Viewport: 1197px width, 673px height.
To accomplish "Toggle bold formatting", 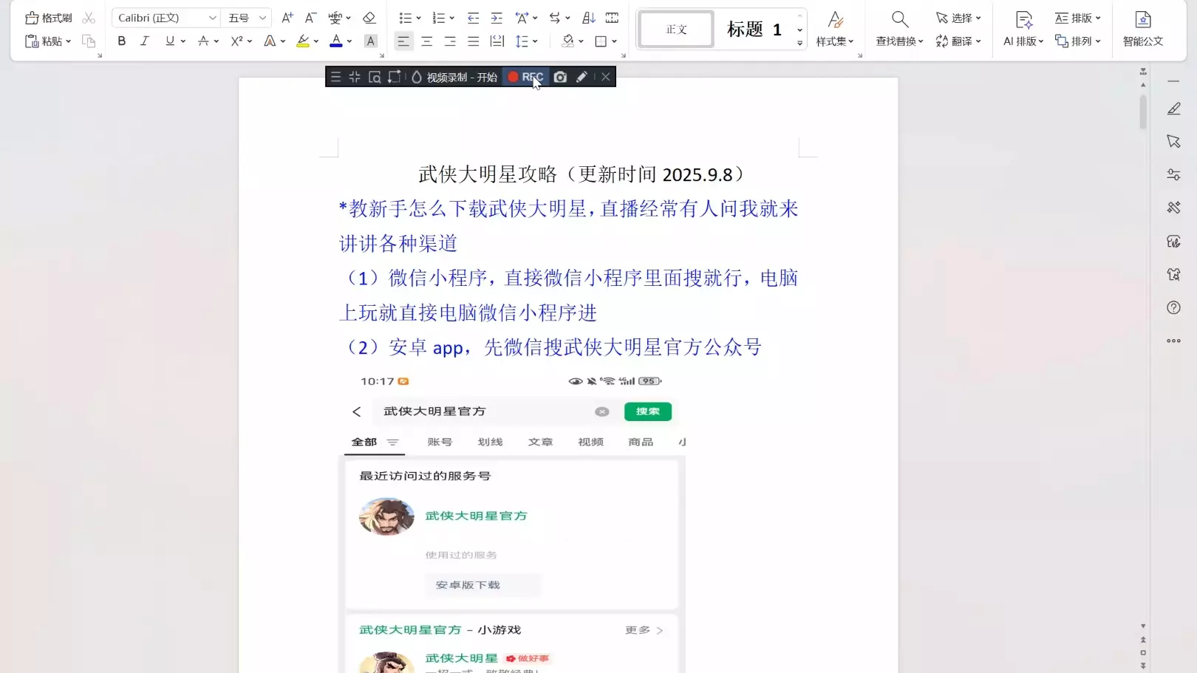I will pyautogui.click(x=122, y=41).
